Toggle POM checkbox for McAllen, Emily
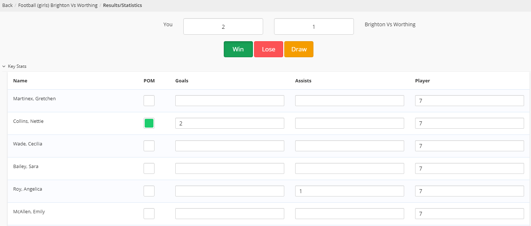 (149, 214)
